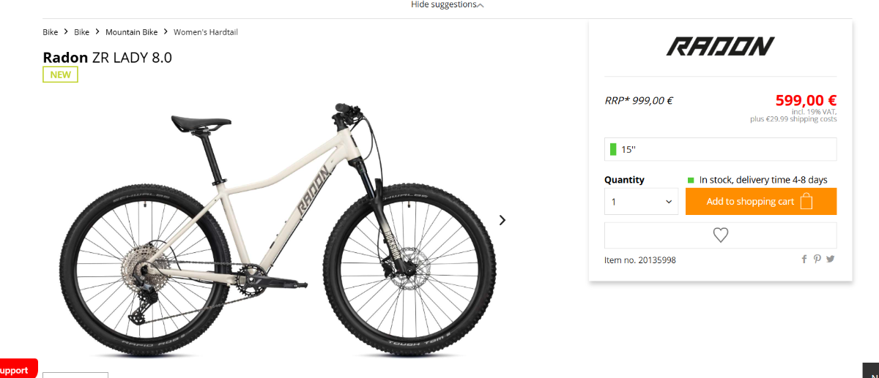Go to Mountain Bike breadcrumb
This screenshot has height=378, width=879.
[x=132, y=32]
